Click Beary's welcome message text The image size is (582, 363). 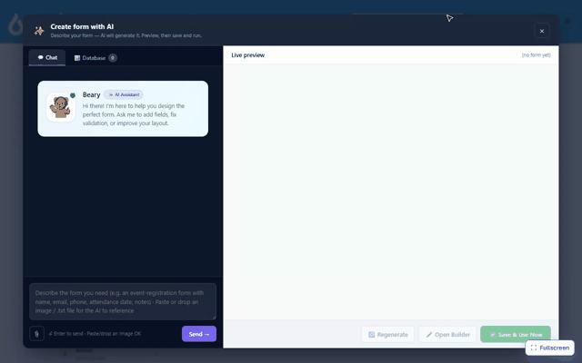(x=134, y=114)
